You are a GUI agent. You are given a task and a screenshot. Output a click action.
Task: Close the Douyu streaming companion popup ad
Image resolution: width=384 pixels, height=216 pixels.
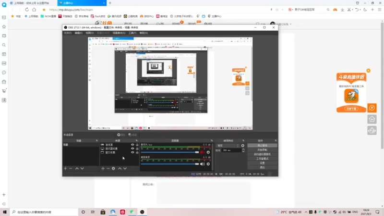pos(368,71)
